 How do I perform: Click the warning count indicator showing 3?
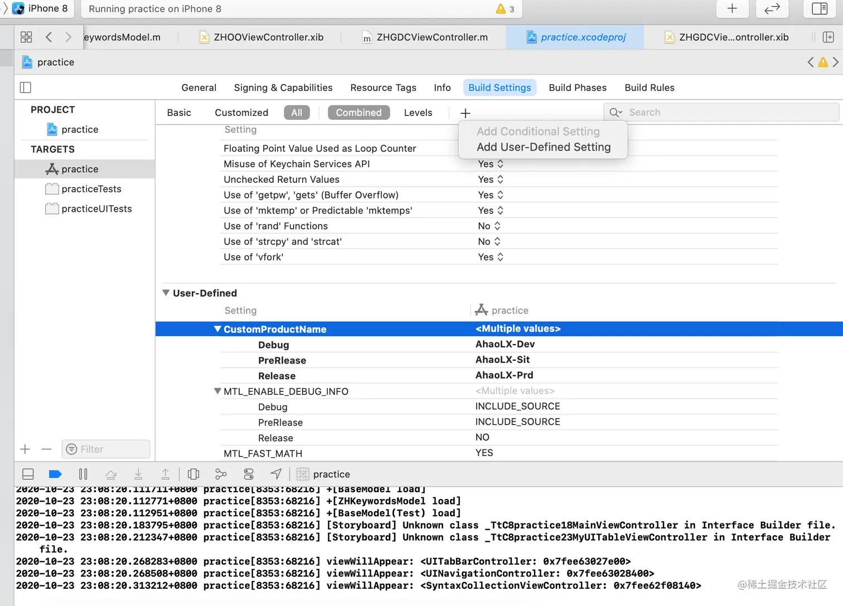505,9
